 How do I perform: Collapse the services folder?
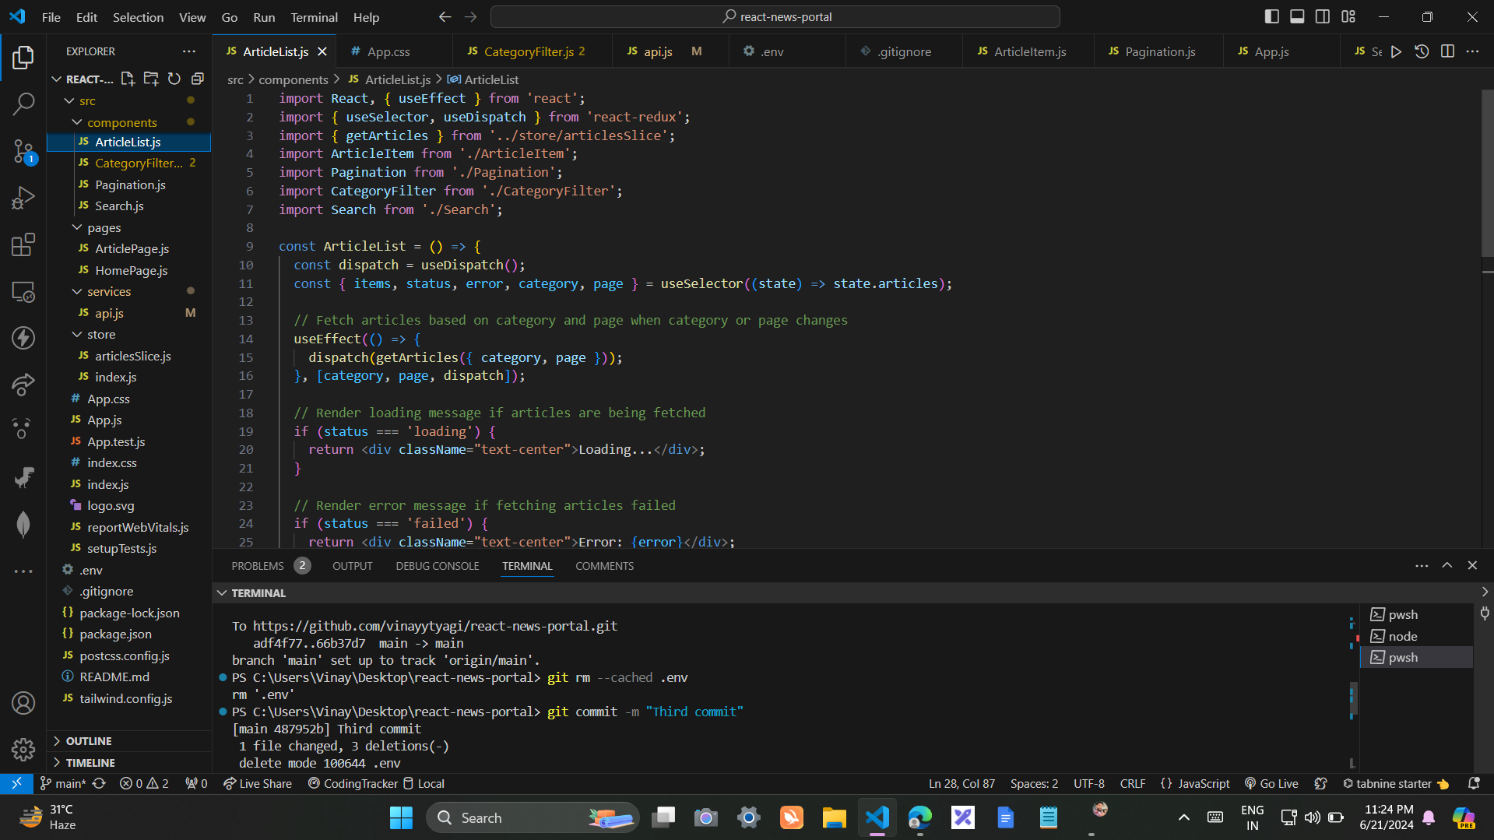click(77, 291)
